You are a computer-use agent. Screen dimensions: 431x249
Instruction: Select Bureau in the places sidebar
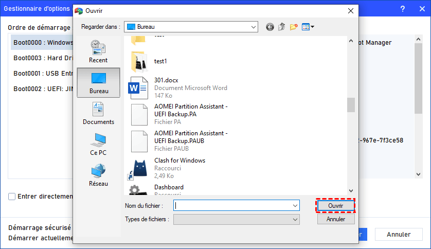98,83
